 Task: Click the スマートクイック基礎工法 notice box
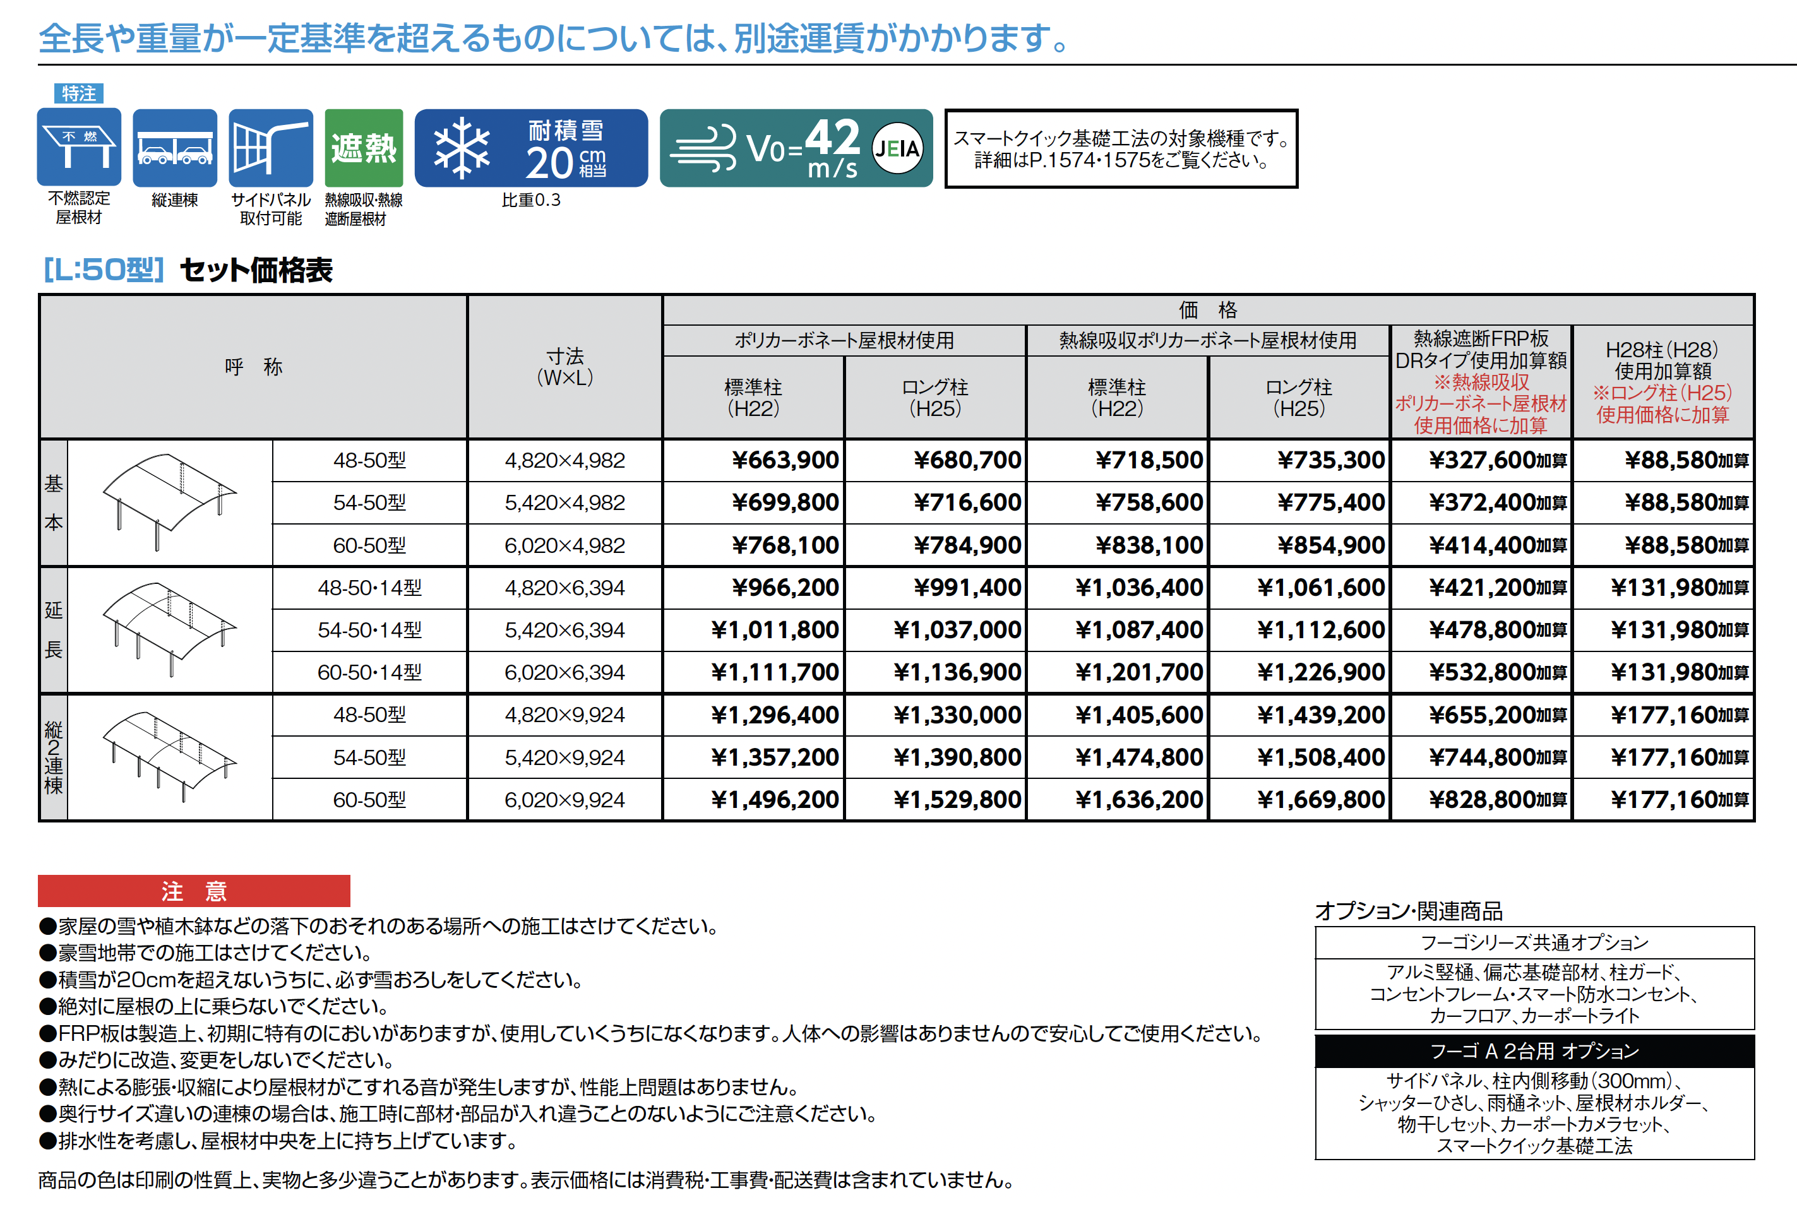[x=1120, y=148]
